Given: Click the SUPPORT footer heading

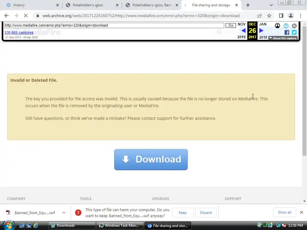Looking at the screenshot, I should pyautogui.click(x=233, y=199).
